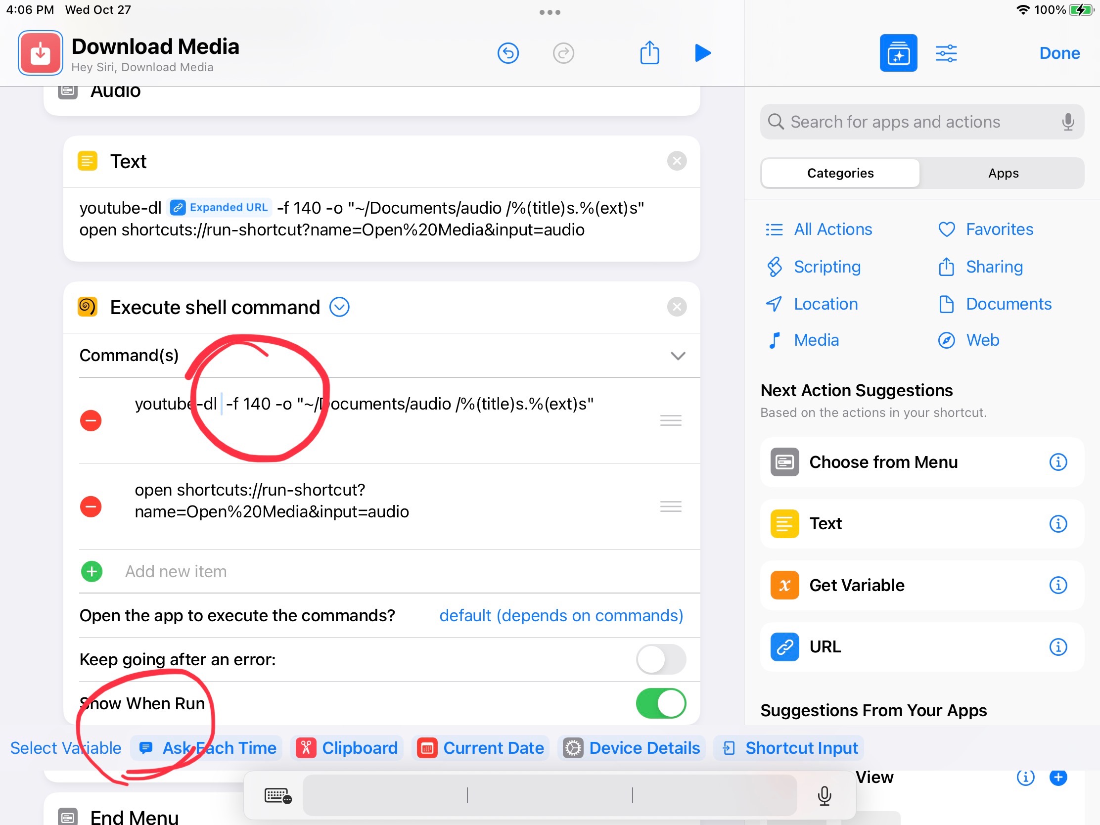Tap the Expanded URL variable chip
This screenshot has height=825, width=1100.
pos(219,207)
